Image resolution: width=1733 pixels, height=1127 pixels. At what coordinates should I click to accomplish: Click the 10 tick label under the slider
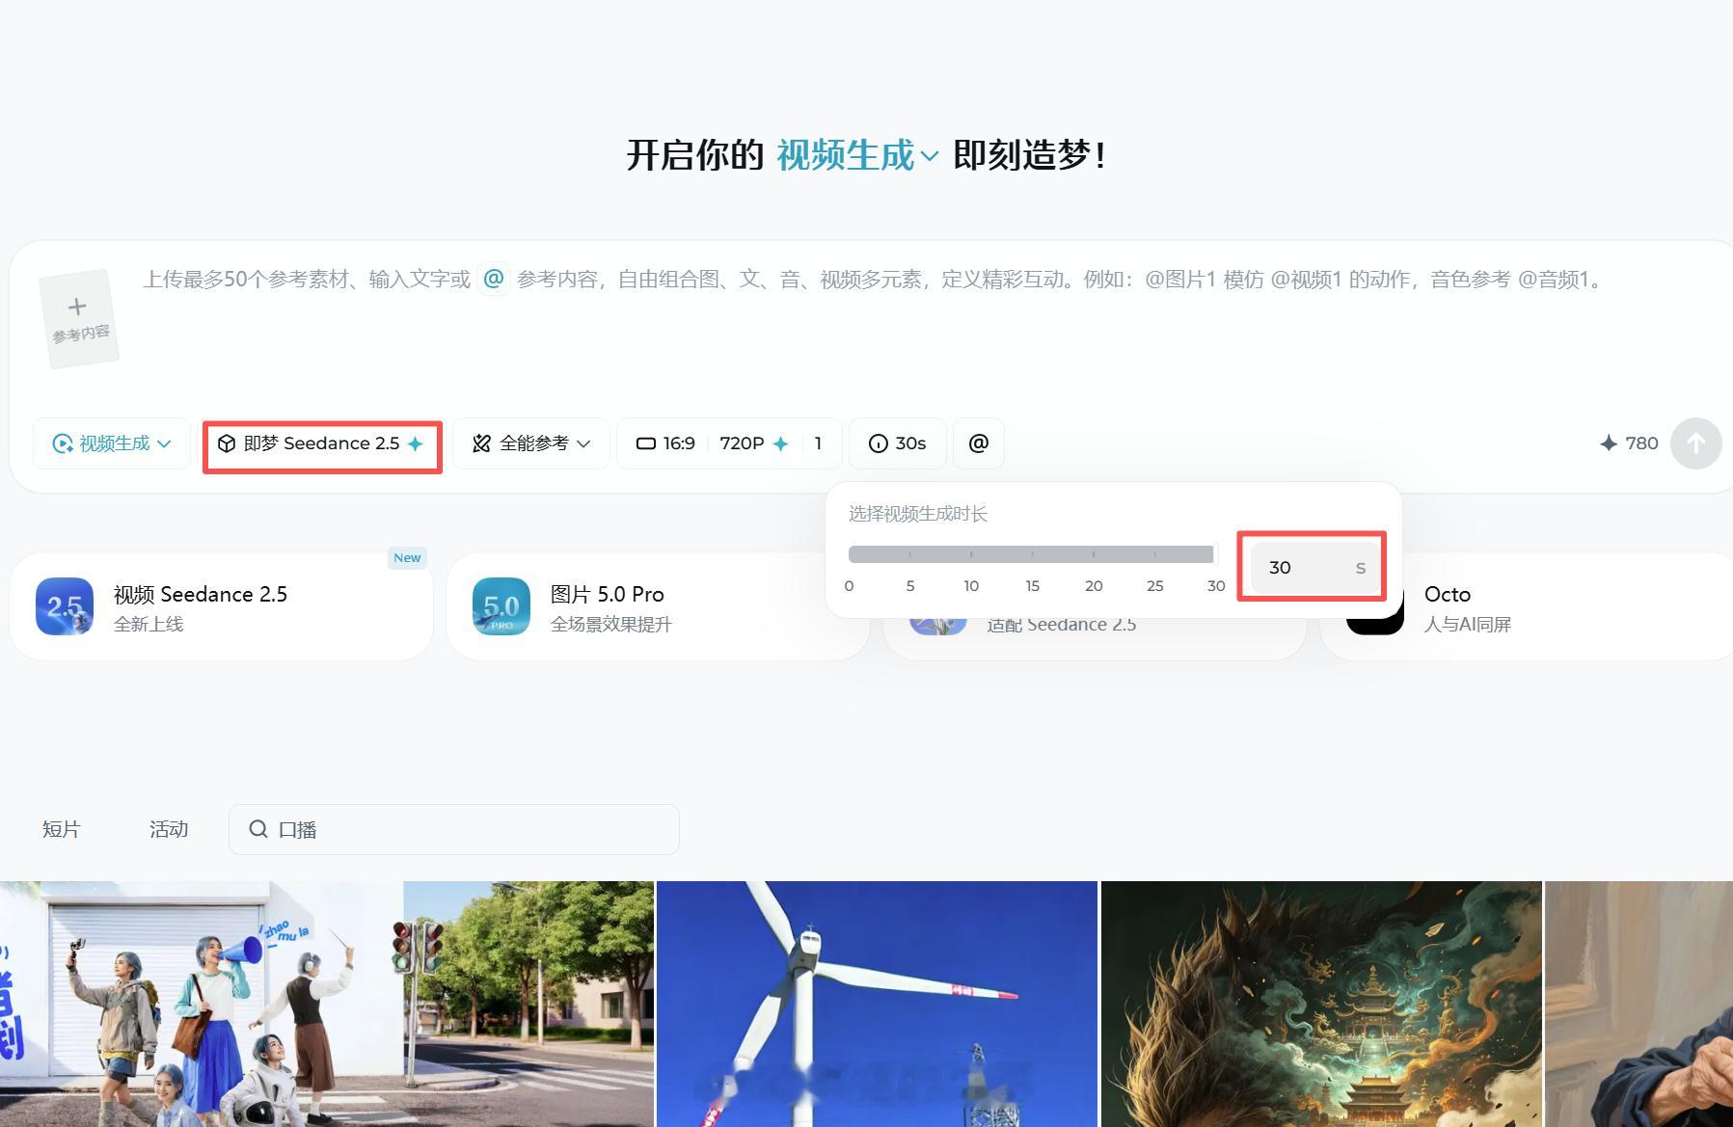[x=971, y=586]
